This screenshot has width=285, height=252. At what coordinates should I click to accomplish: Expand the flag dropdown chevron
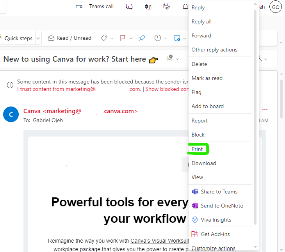[x=131, y=38]
